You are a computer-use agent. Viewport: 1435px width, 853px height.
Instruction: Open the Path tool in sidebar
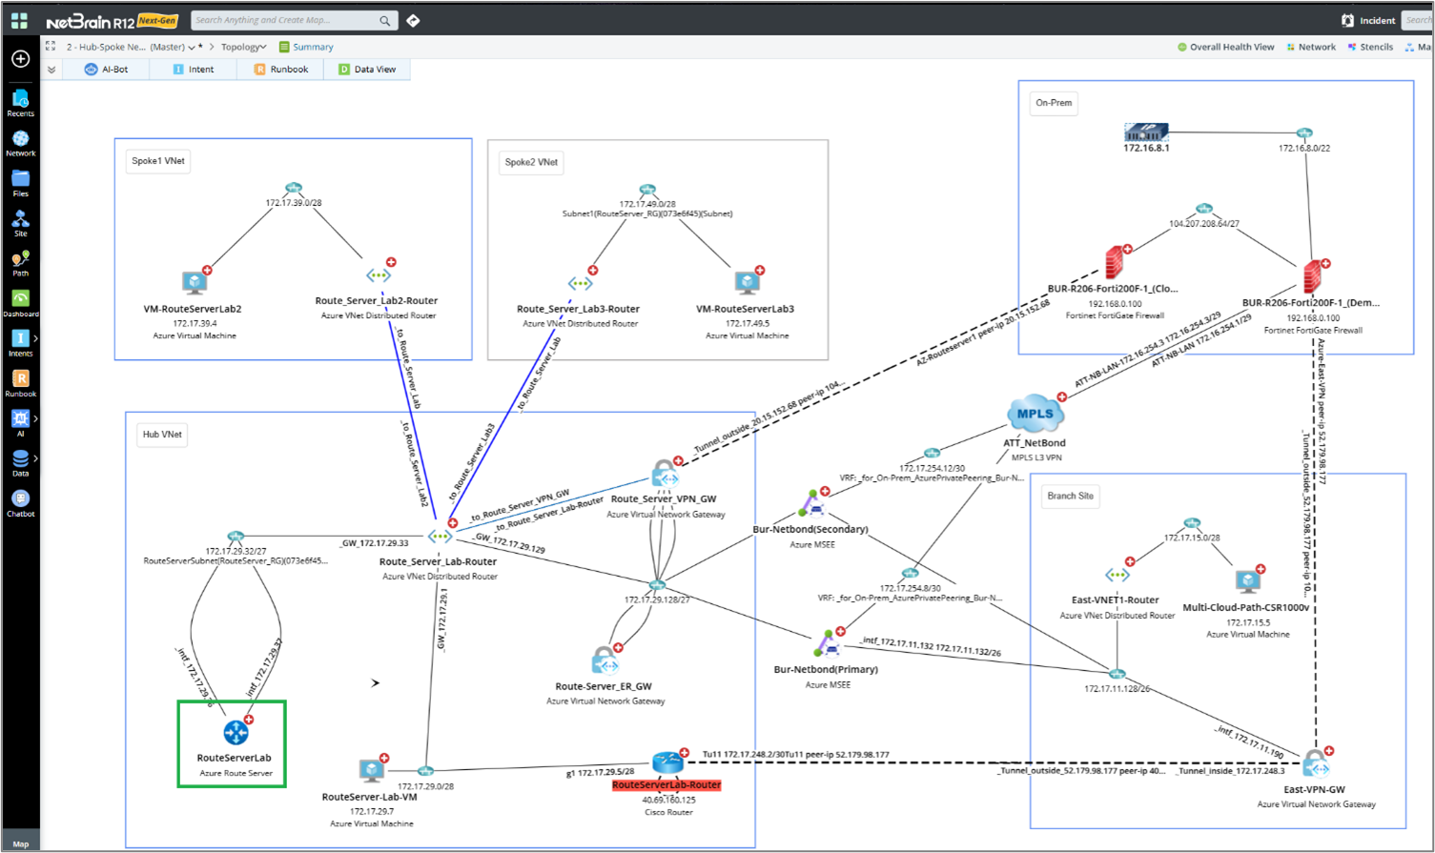(x=20, y=262)
